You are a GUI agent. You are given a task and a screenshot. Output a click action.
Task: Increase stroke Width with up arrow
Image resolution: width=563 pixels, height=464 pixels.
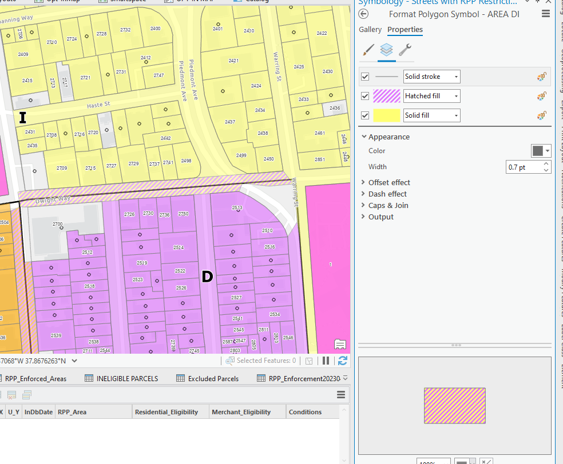pos(546,164)
